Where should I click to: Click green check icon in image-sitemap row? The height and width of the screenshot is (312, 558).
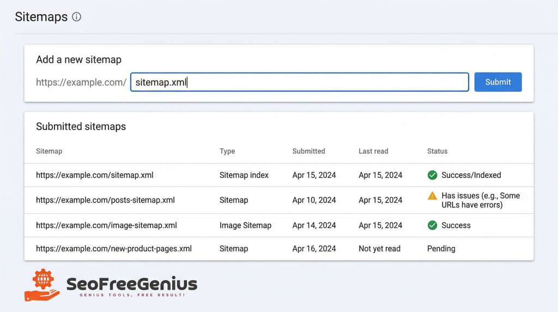click(432, 225)
